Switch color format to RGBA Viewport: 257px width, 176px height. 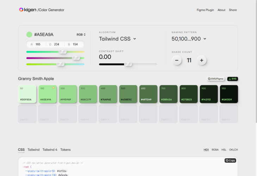[215, 150]
